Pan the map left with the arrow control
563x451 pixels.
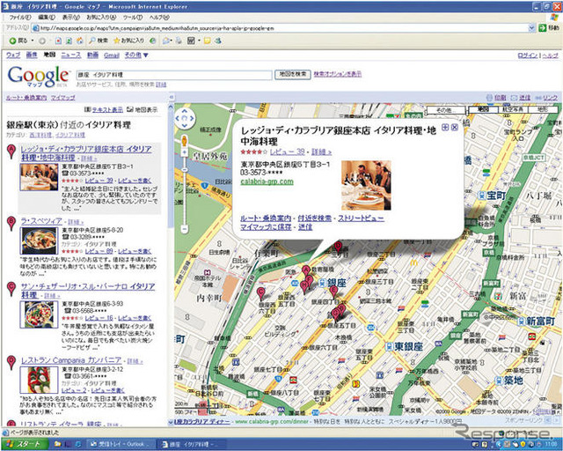point(178,118)
